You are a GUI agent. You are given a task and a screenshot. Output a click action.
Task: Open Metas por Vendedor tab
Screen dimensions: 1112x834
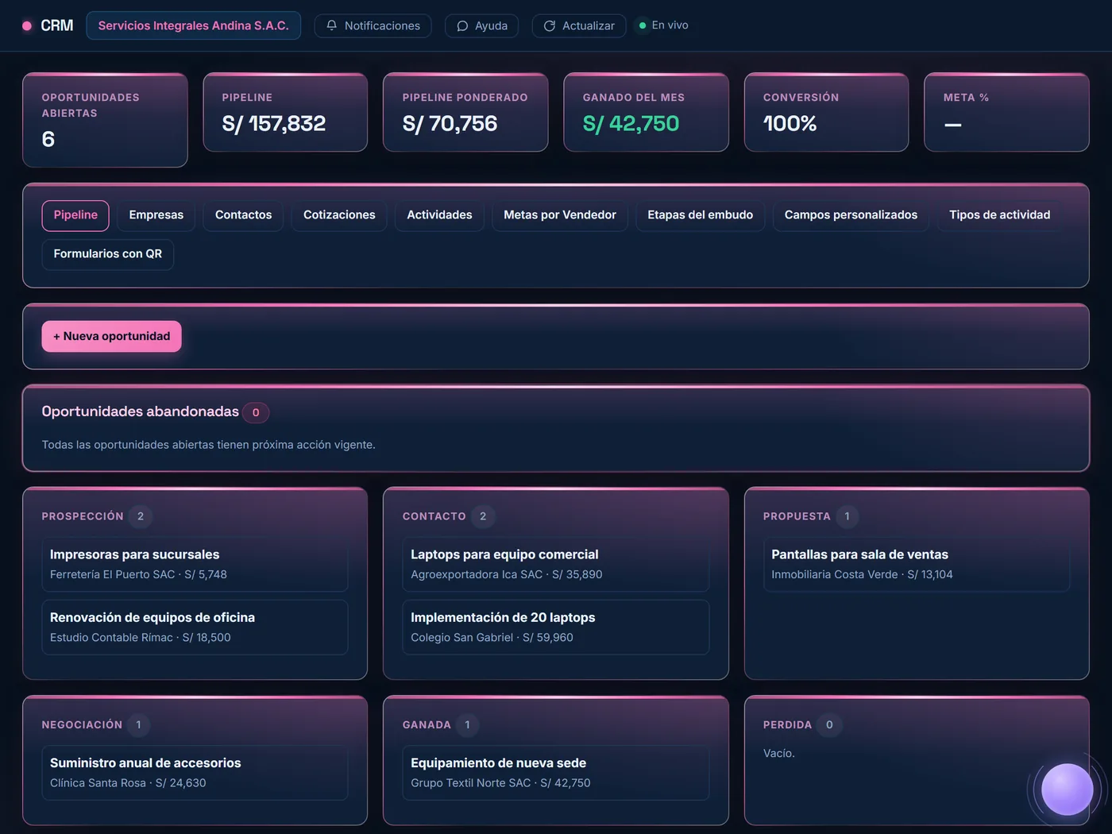pyautogui.click(x=560, y=215)
